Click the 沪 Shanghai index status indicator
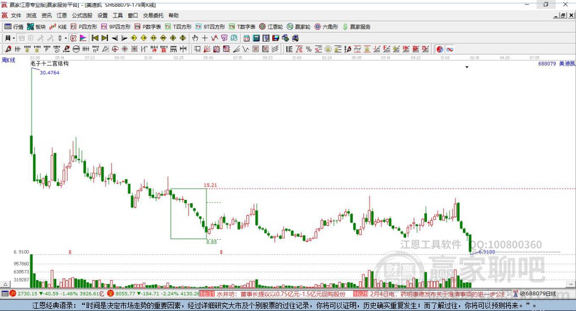Viewport: 576px width, 311px height. [13, 294]
